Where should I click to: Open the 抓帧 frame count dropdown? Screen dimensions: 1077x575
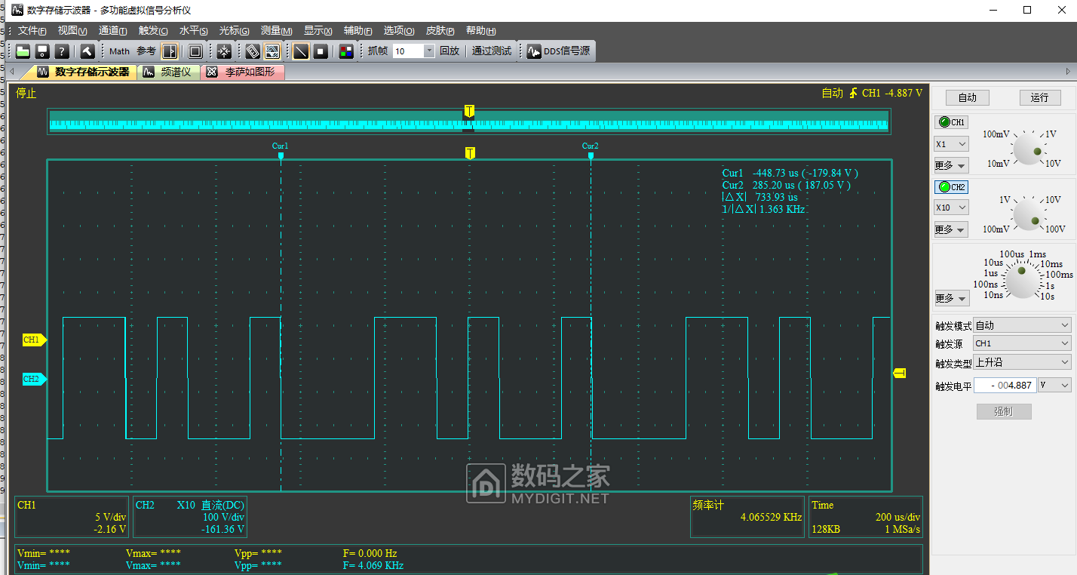coord(429,51)
